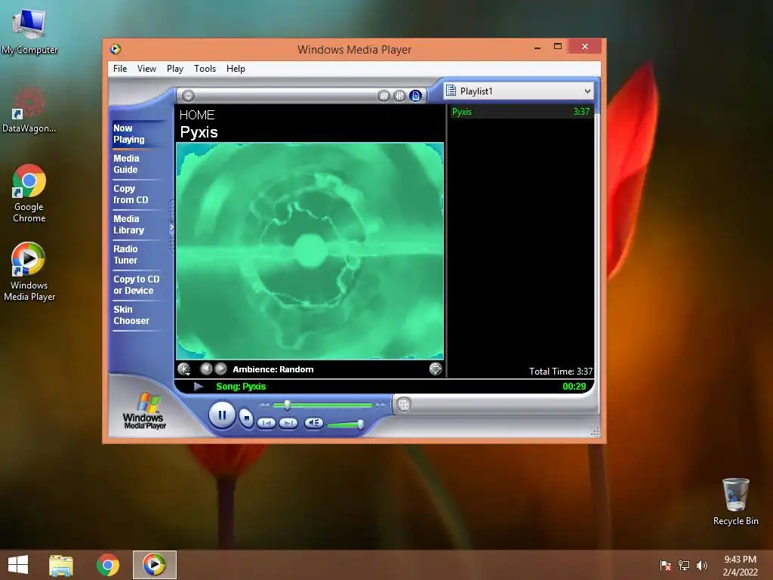The height and width of the screenshot is (580, 773).
Task: Toggle the playlist pane in Now Playing
Action: click(416, 96)
